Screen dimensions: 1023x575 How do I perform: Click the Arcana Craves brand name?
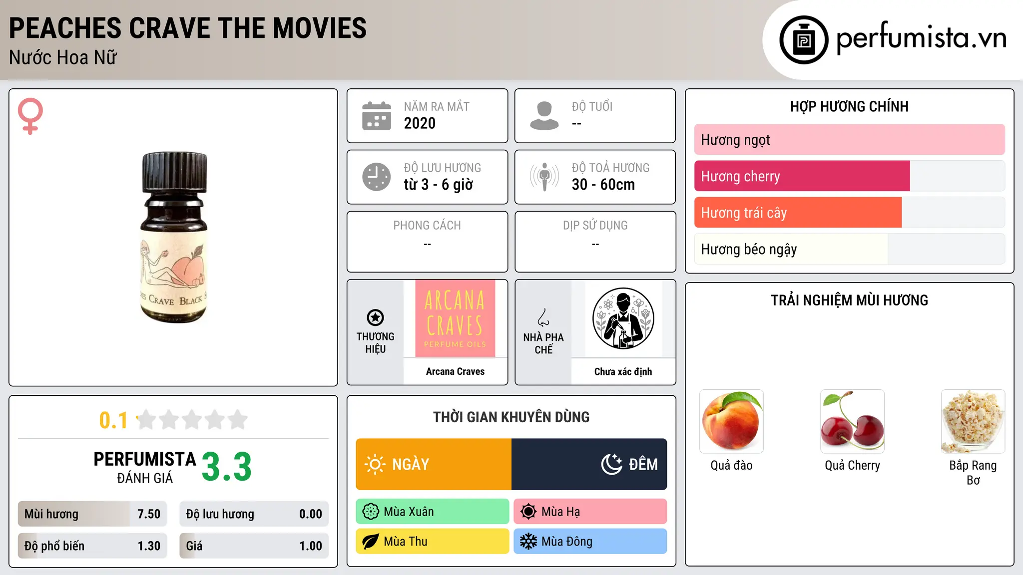(x=455, y=371)
